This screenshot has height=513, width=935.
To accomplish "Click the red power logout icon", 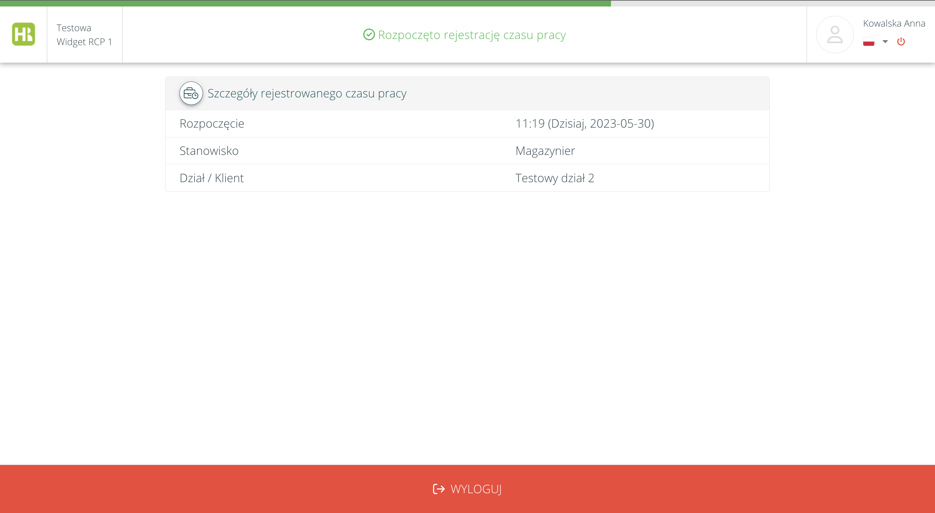I will point(901,42).
